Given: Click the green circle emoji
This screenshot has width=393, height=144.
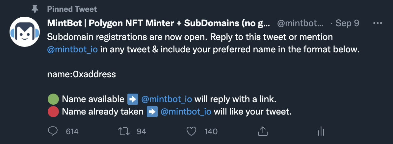Looking at the screenshot, I should point(53,99).
